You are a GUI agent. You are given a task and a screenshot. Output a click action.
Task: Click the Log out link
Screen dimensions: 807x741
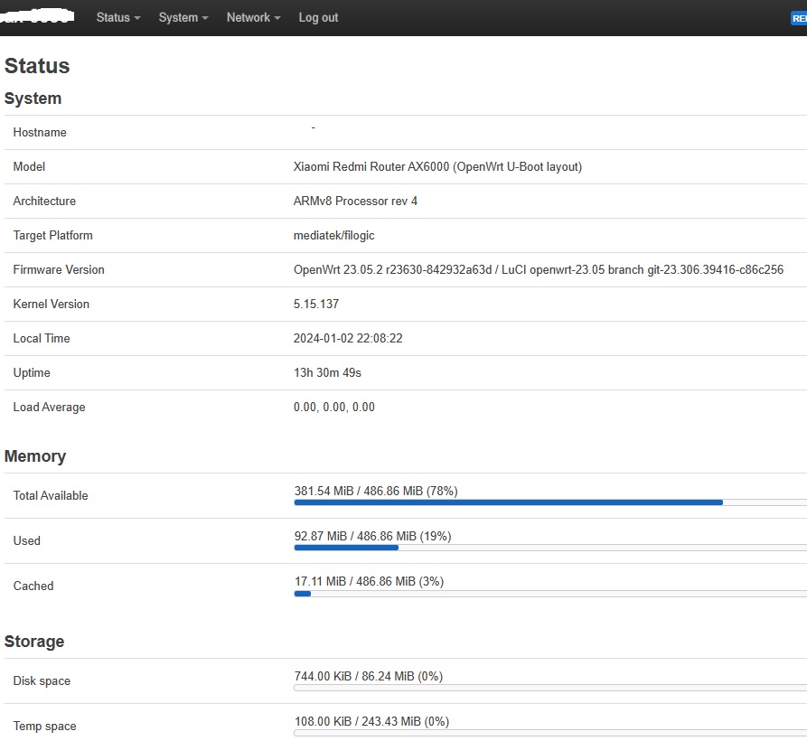(318, 17)
